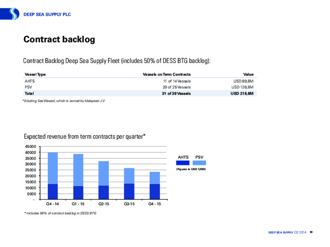Click the Q1 - 15 axis label

(x=78, y=204)
